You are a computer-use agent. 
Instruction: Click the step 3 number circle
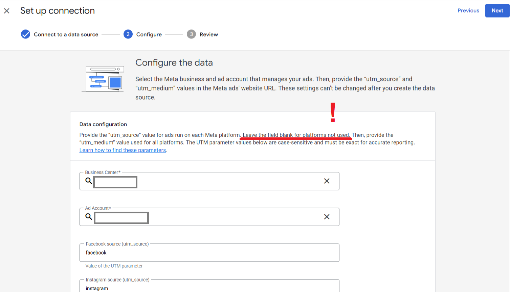pyautogui.click(x=191, y=34)
